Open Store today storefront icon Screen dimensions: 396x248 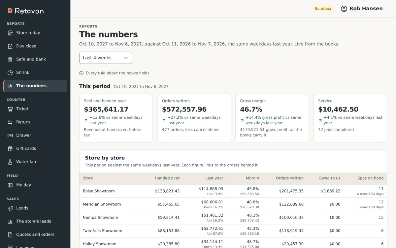click(x=10, y=33)
